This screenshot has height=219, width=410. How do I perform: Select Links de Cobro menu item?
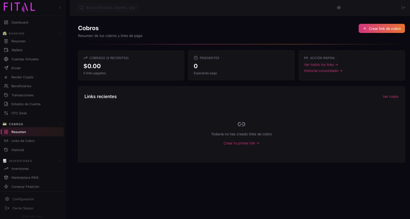[33, 141]
